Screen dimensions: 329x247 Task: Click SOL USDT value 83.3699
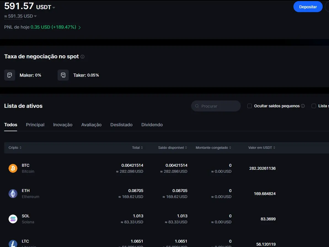[x=268, y=219]
